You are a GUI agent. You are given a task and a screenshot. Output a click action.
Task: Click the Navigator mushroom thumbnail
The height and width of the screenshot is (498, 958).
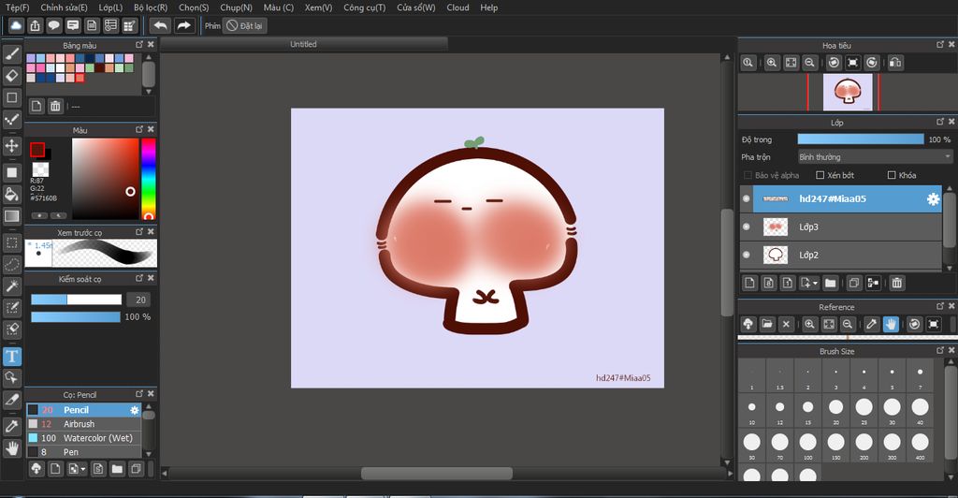coord(848,93)
